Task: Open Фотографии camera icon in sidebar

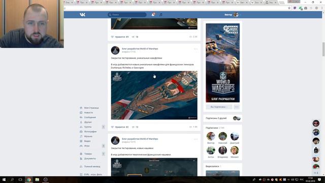Action: coord(81,132)
